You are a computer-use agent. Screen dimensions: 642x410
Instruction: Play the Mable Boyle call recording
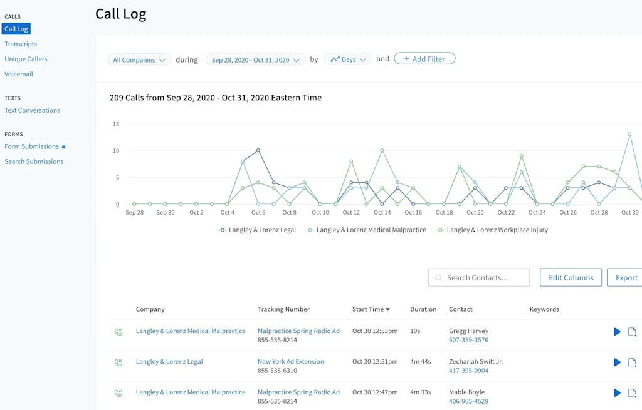pos(617,393)
